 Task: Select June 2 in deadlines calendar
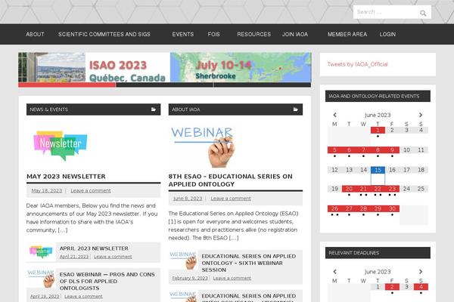click(392, 287)
